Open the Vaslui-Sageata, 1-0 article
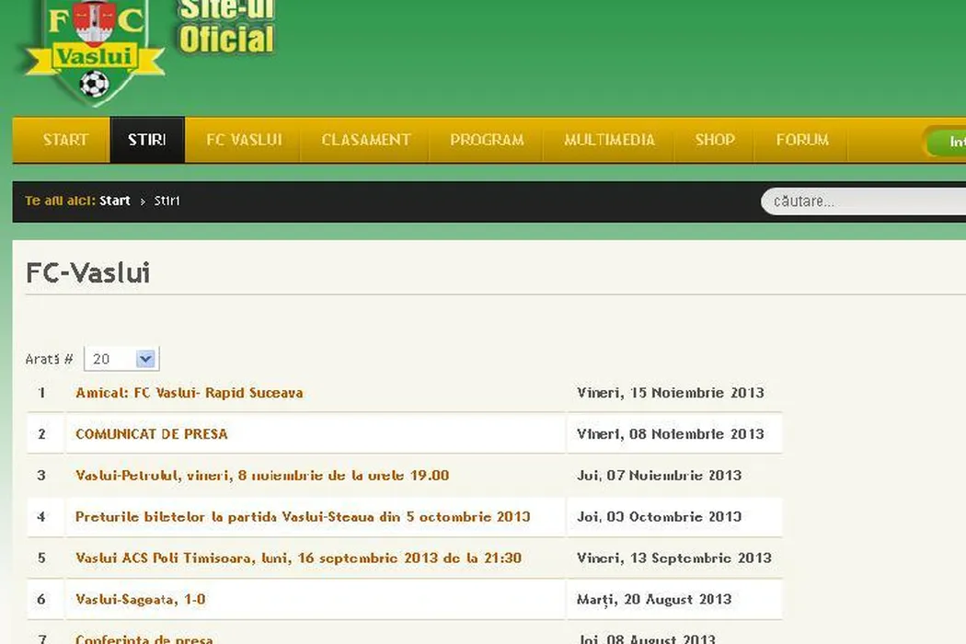Viewport: 966px width, 644px height. coord(140,600)
